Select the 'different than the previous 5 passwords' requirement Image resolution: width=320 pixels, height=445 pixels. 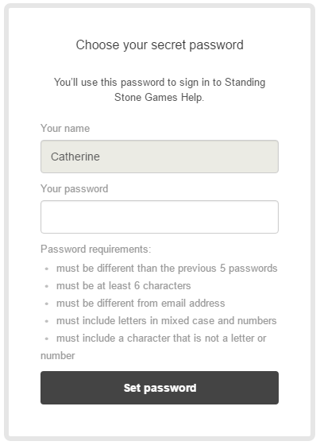(x=167, y=269)
